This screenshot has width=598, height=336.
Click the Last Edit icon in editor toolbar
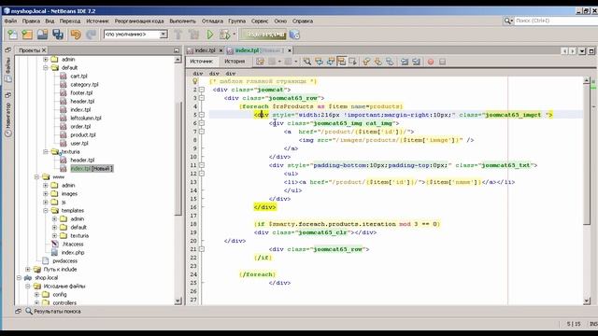click(260, 62)
